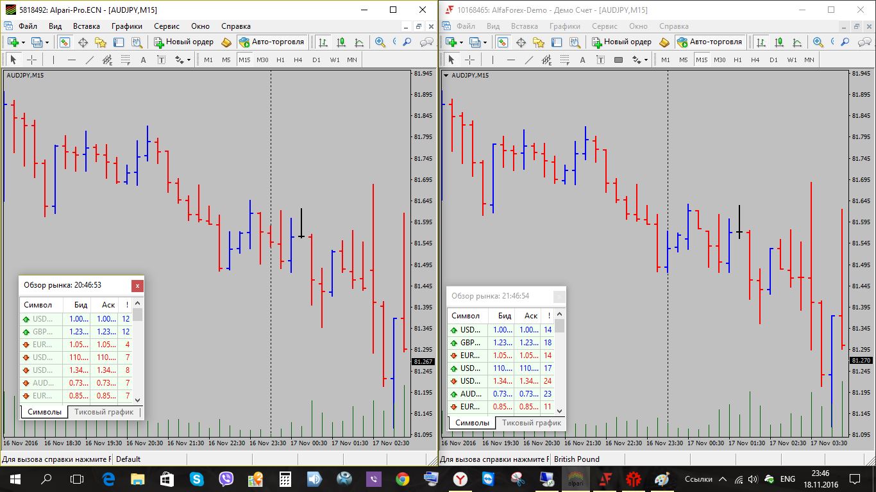Select Text Label tool in Alpari window

(161, 60)
